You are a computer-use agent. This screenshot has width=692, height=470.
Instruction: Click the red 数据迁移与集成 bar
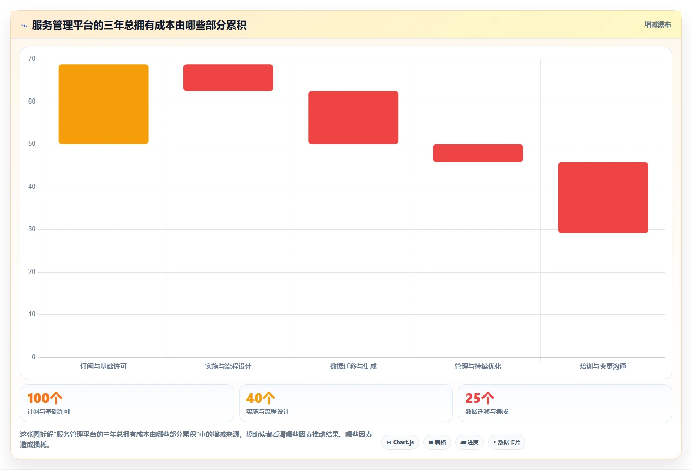(x=353, y=117)
